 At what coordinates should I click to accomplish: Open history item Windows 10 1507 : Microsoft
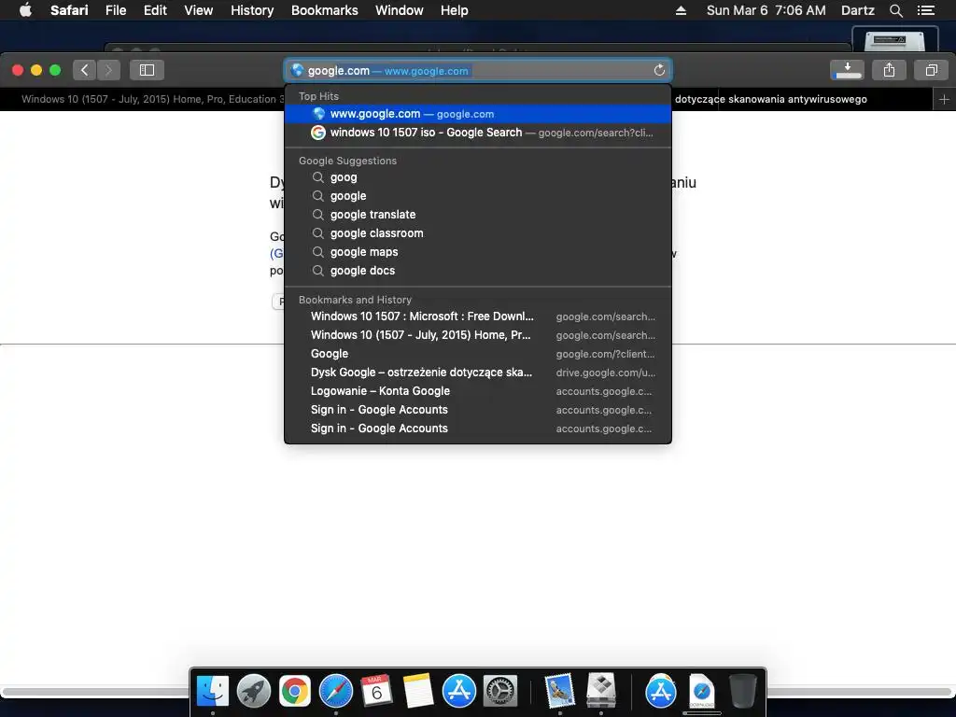click(478, 316)
